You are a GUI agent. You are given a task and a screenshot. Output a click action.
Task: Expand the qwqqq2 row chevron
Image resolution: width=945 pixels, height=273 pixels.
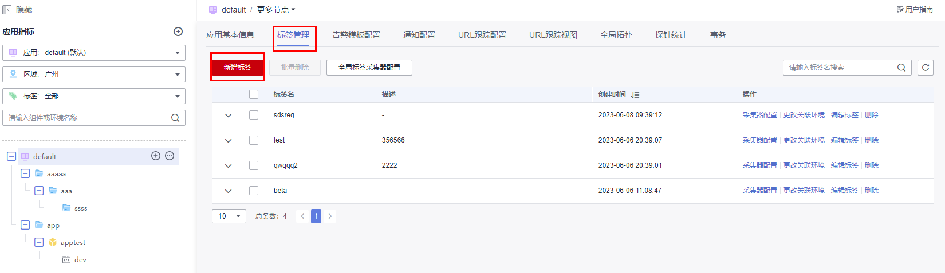[x=228, y=166]
